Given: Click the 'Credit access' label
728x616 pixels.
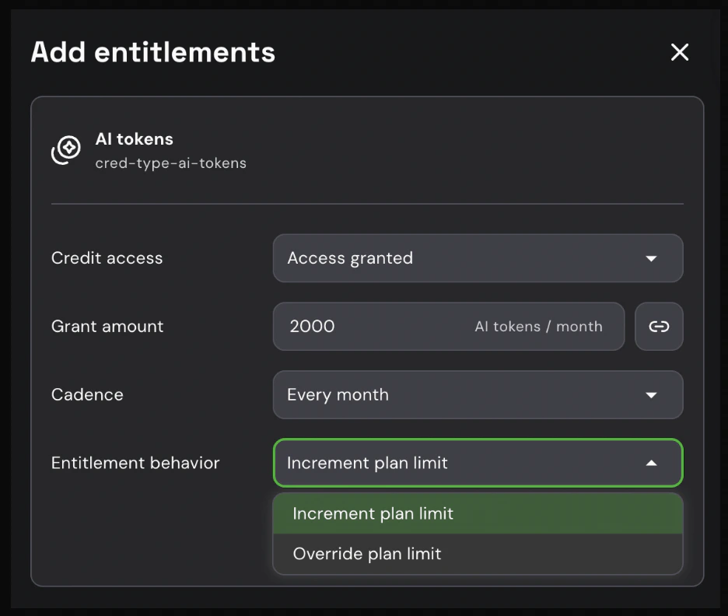Looking at the screenshot, I should [107, 258].
